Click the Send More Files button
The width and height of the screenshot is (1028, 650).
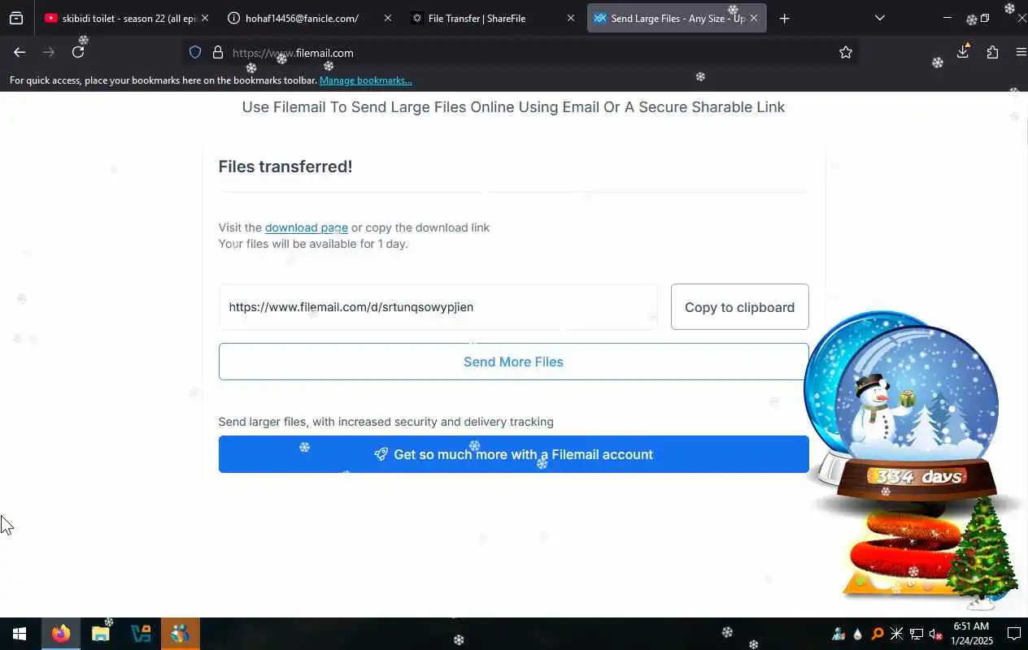point(513,362)
